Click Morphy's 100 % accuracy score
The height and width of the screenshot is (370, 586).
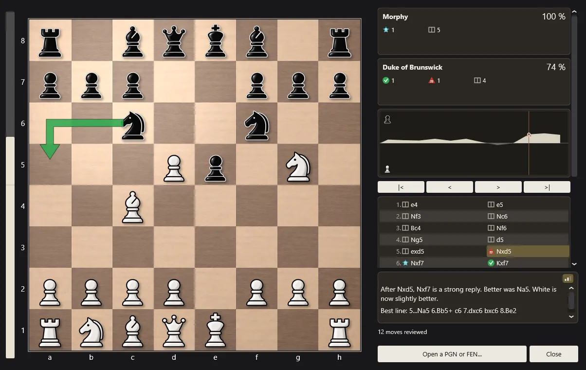[553, 17]
